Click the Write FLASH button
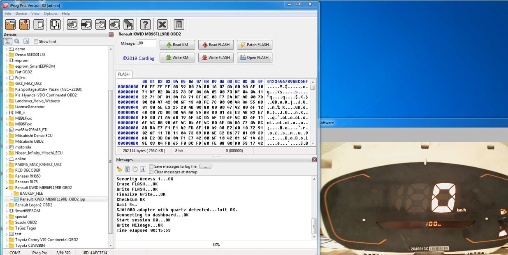Screen dimensions: 508x255 point(216,57)
